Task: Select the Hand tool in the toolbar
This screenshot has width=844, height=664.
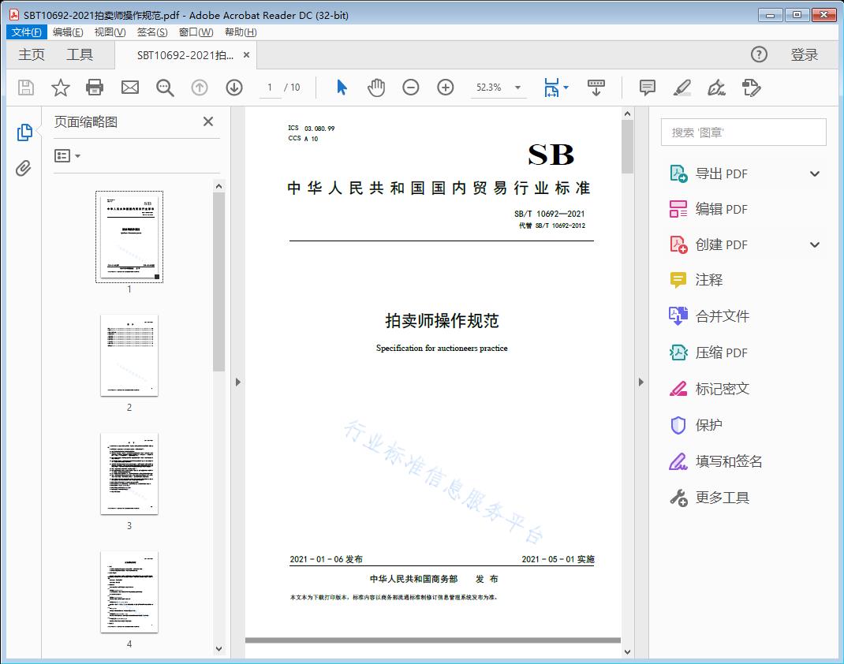Action: click(x=376, y=88)
